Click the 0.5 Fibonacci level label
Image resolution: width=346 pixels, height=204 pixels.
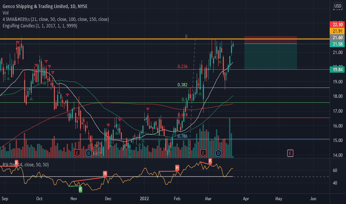(185, 100)
